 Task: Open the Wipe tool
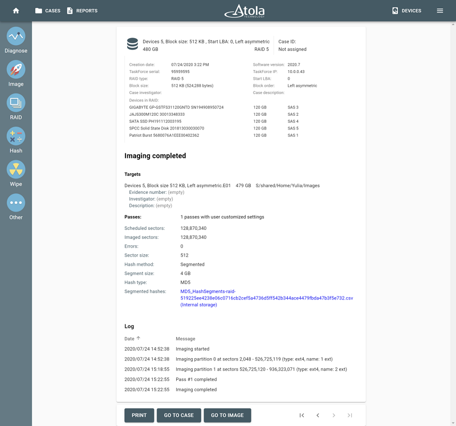click(16, 173)
